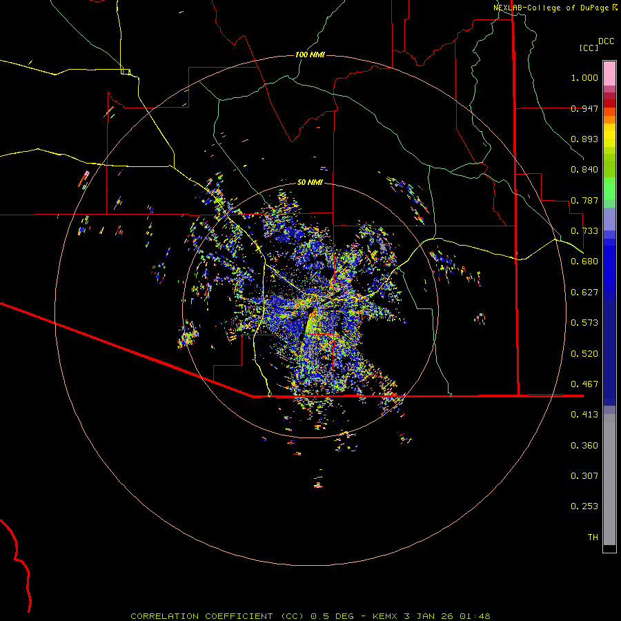621x621 pixels.
Task: Click the bright green segment of the color bar
Action: (x=609, y=188)
